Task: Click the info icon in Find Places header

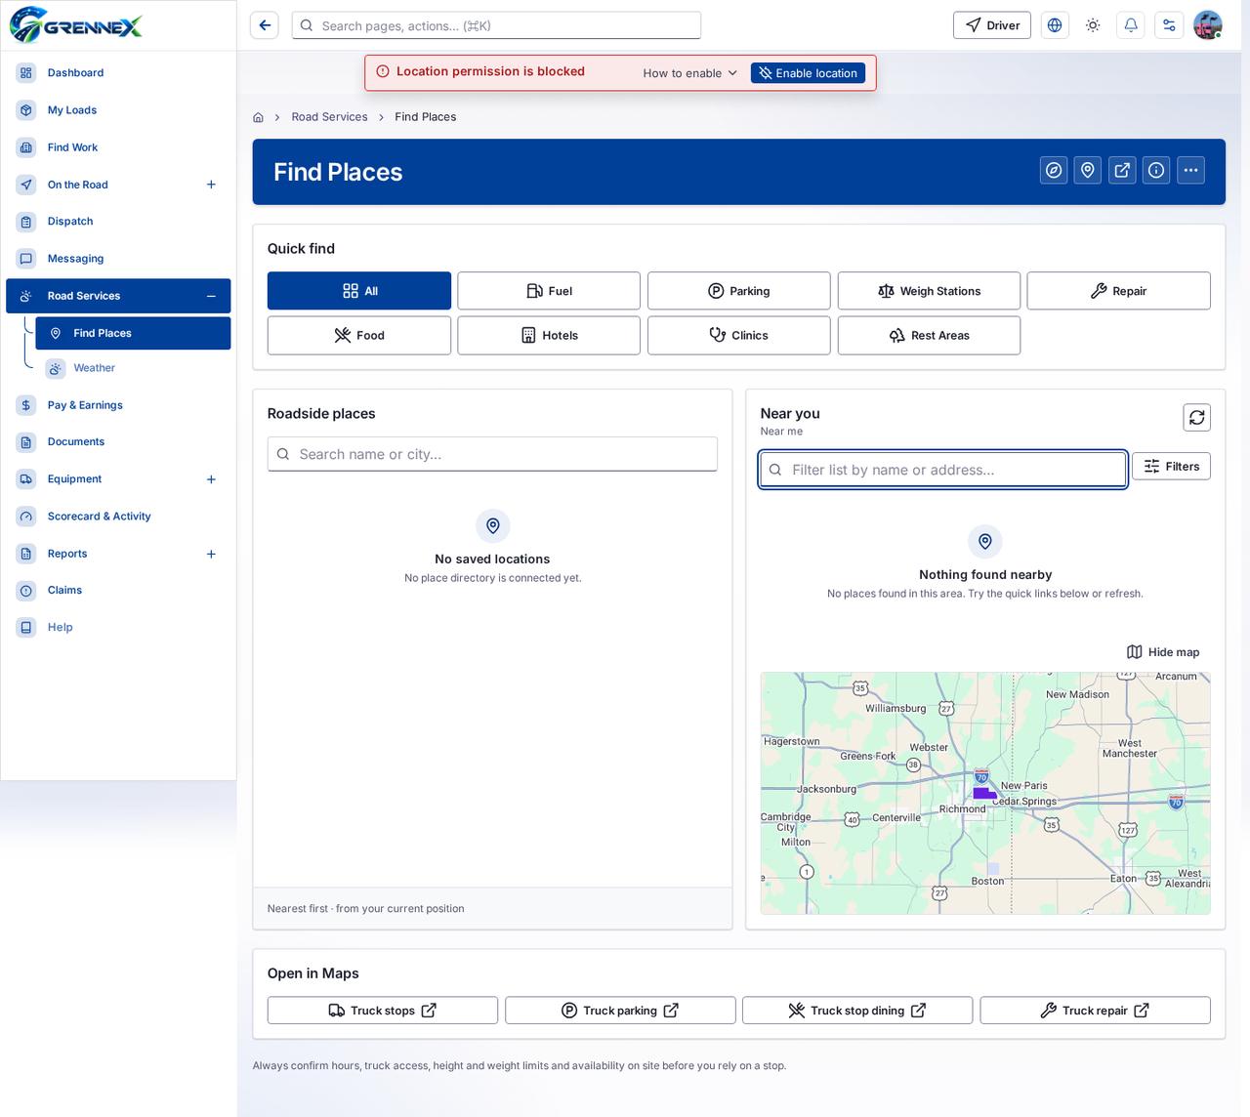Action: (1156, 171)
